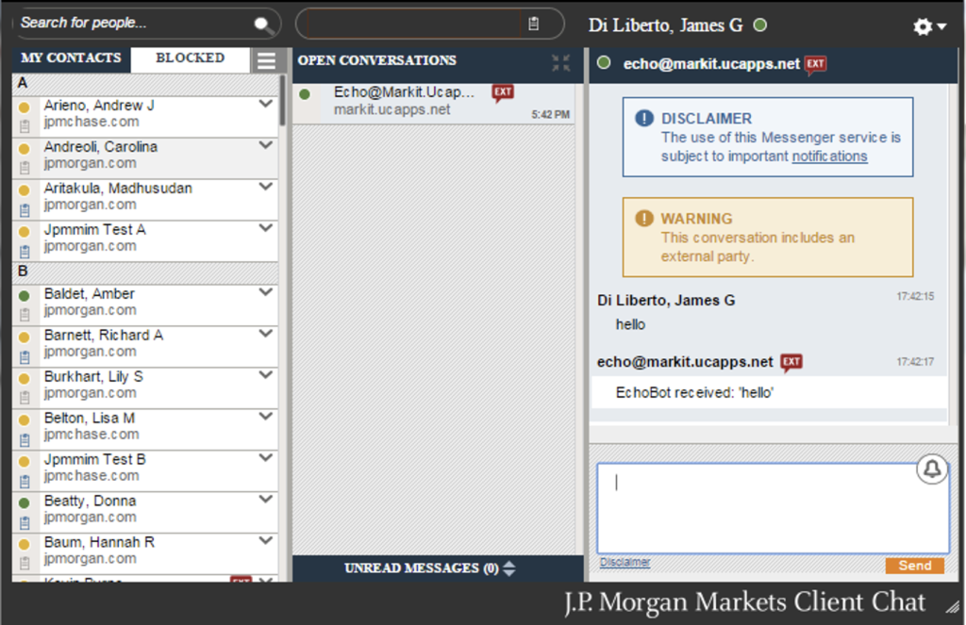
Task: Click clipboard icon for Belton, Lisa M
Action: pos(25,439)
